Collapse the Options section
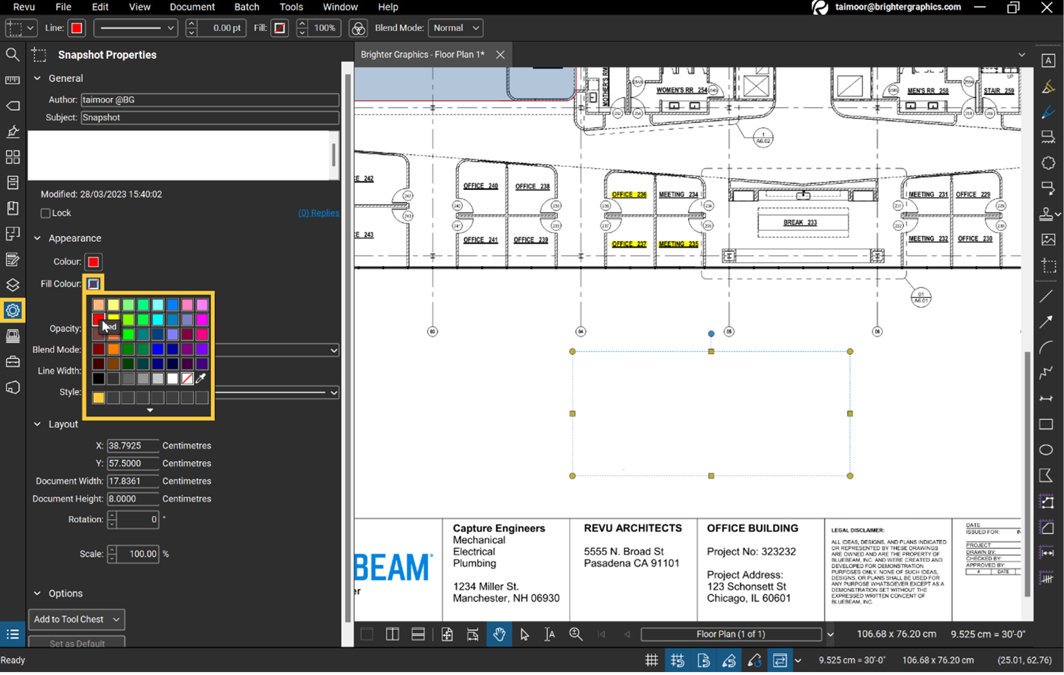Image resolution: width=1064 pixels, height=675 pixels. pyautogui.click(x=38, y=594)
